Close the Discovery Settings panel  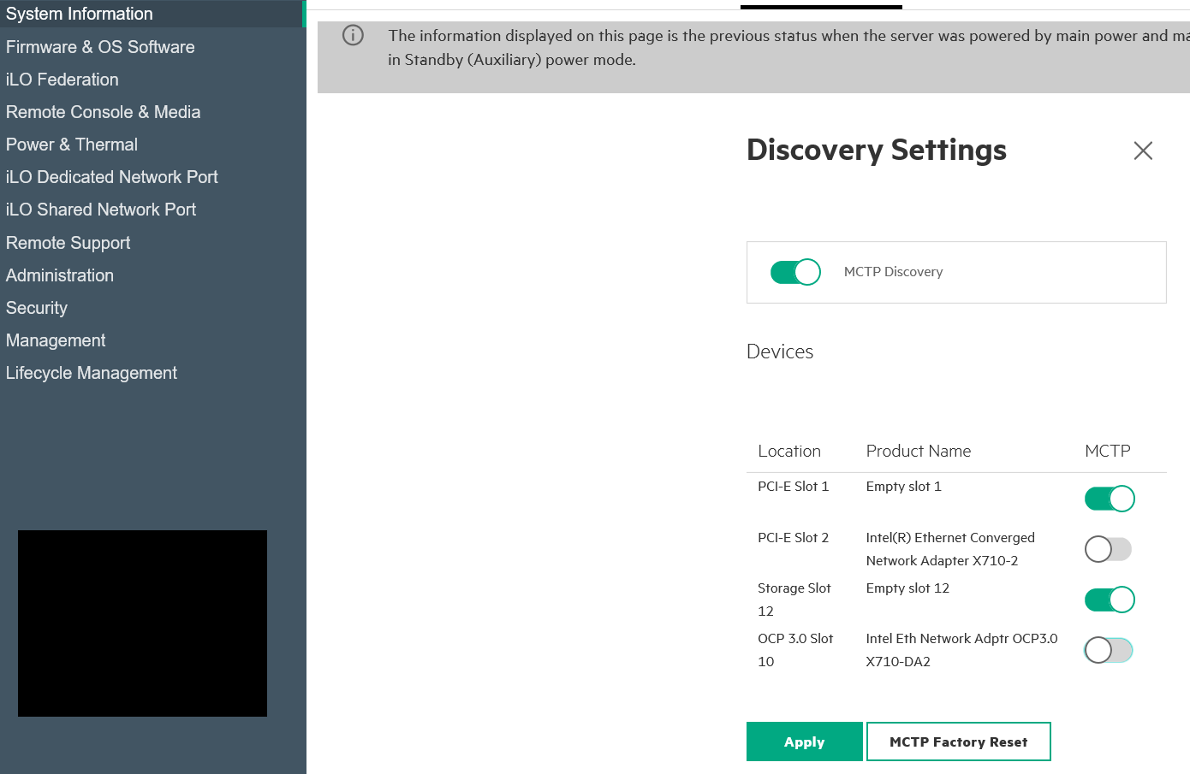(1143, 151)
